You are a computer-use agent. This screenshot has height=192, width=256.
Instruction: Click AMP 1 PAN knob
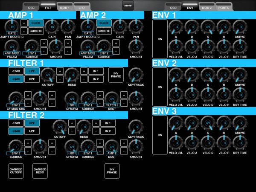tap(68, 27)
